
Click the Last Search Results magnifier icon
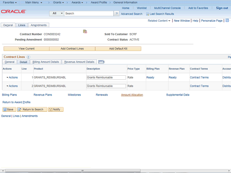[x=147, y=14]
